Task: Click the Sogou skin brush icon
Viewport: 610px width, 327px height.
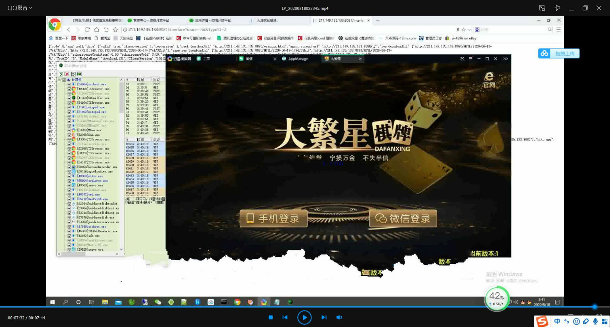Action: 586,322
